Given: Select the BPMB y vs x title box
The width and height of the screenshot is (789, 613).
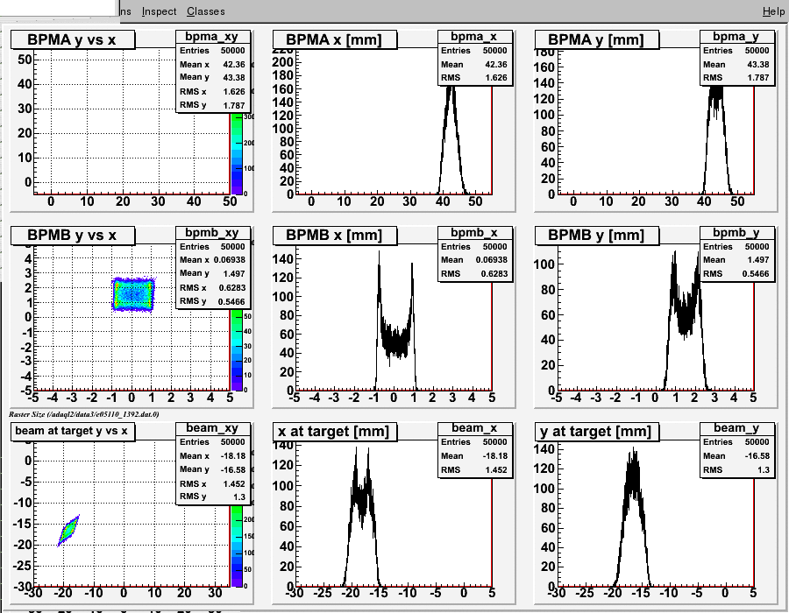Looking at the screenshot, I should tap(73, 236).
